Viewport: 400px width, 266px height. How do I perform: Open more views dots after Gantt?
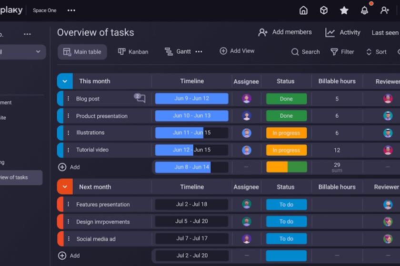199,52
